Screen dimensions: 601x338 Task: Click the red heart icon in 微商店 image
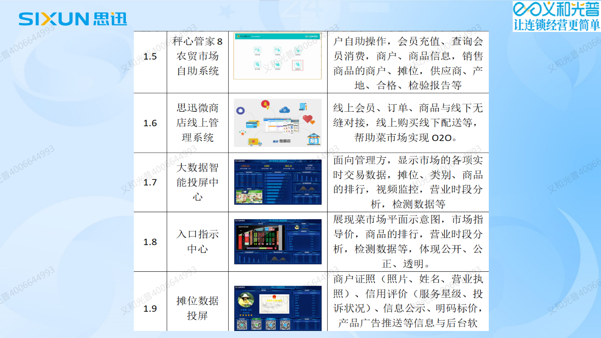(308, 119)
